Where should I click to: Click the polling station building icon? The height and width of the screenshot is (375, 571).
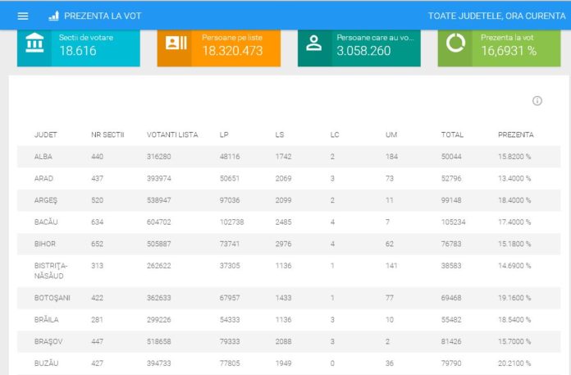point(34,44)
